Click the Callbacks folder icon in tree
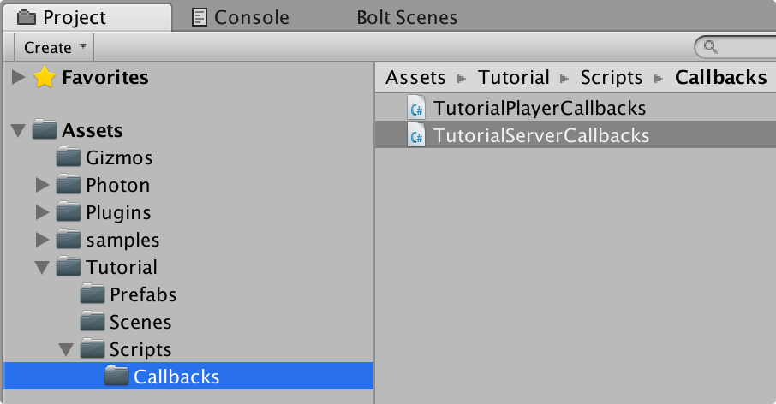Viewport: 776px width, 404px height. (116, 377)
